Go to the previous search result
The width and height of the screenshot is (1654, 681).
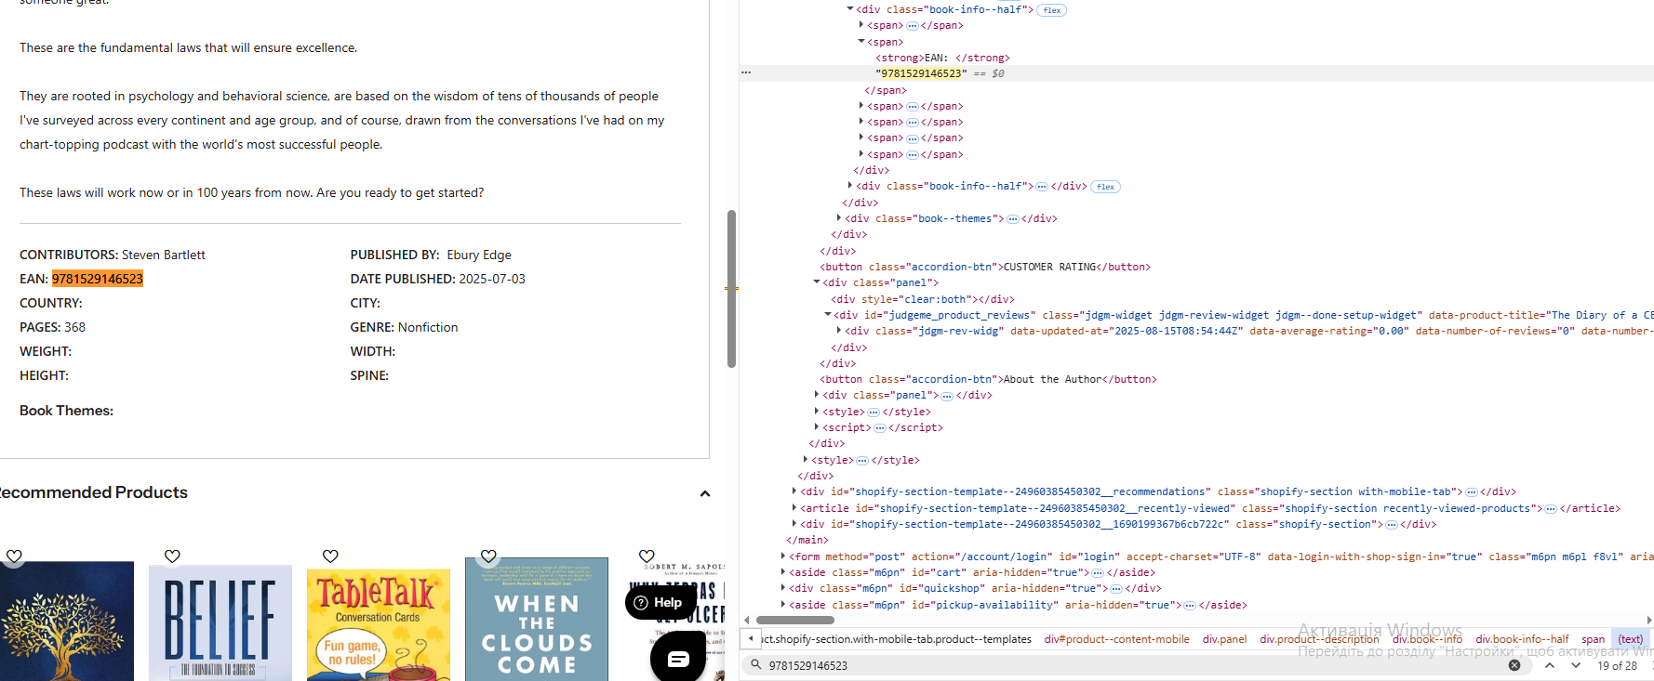click(1550, 665)
